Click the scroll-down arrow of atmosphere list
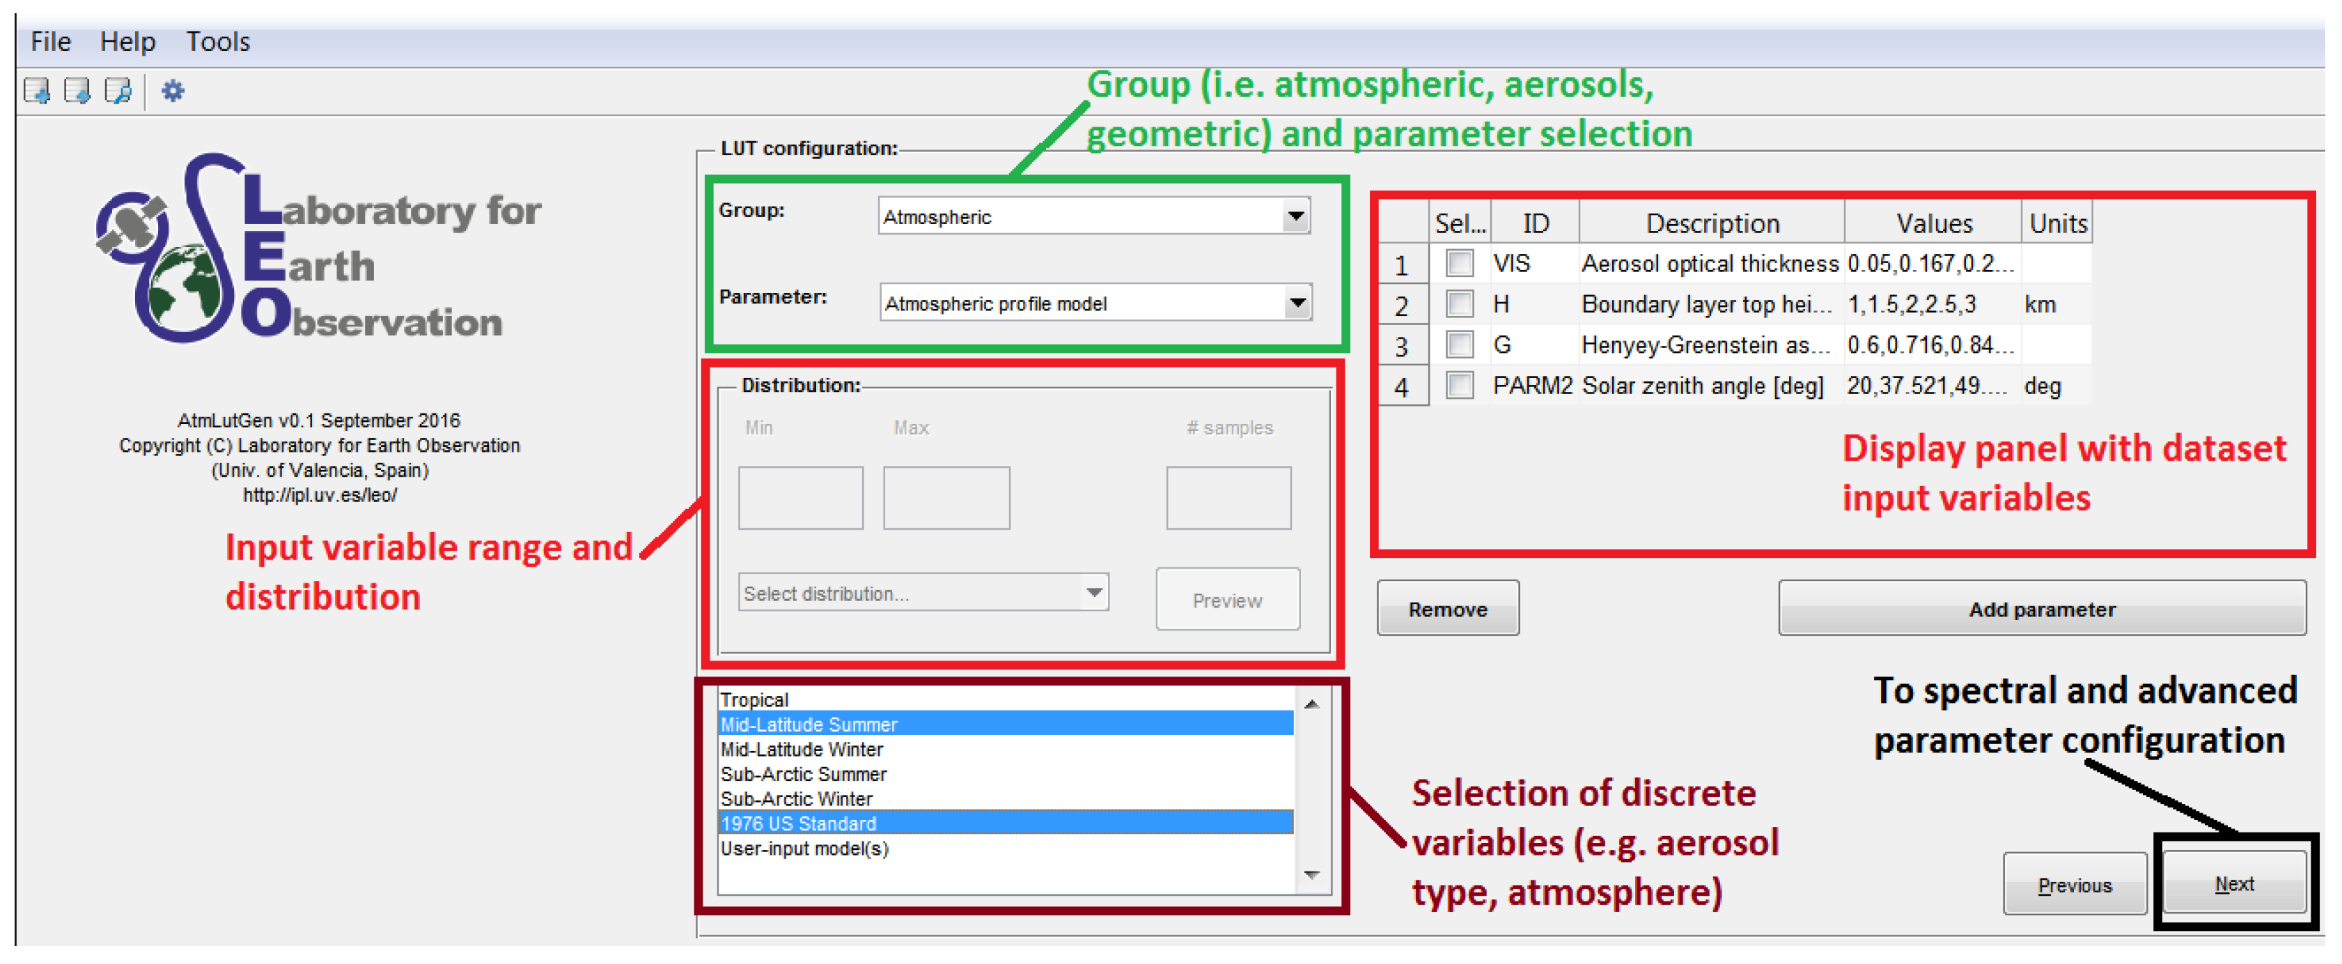2342x964 pixels. (x=1311, y=874)
